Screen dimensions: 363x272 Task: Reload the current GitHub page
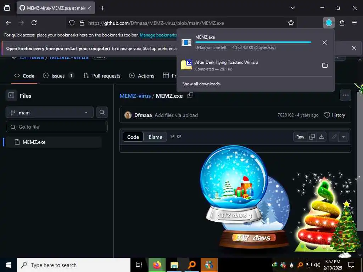coord(34,23)
